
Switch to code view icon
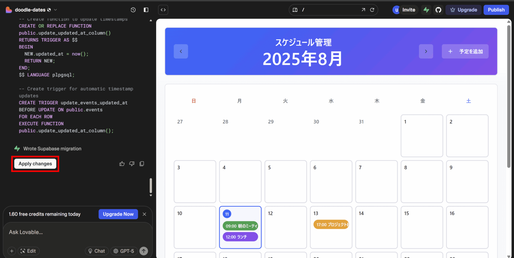(x=163, y=10)
